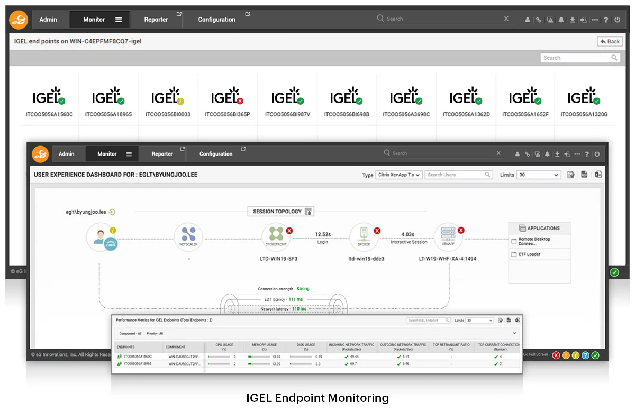Image resolution: width=635 pixels, height=420 pixels.
Task: Click power logout icon in IGEL end points window
Action: click(x=617, y=20)
